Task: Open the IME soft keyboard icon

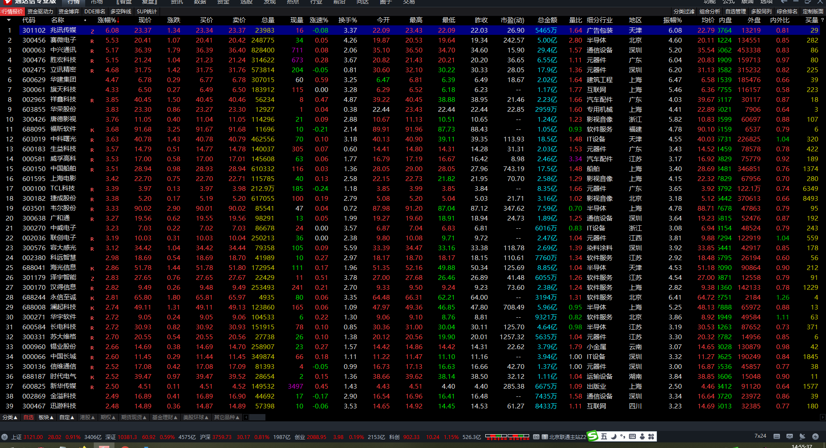Action: [x=632, y=436]
